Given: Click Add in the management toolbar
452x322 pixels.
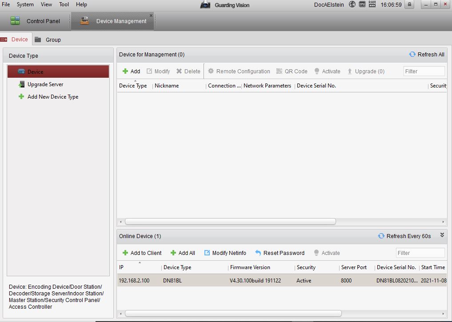Looking at the screenshot, I should click(x=131, y=71).
